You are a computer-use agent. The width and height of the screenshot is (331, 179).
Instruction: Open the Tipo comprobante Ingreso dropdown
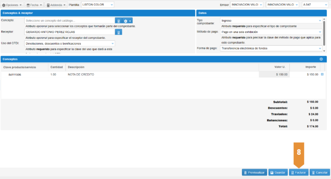point(271,21)
